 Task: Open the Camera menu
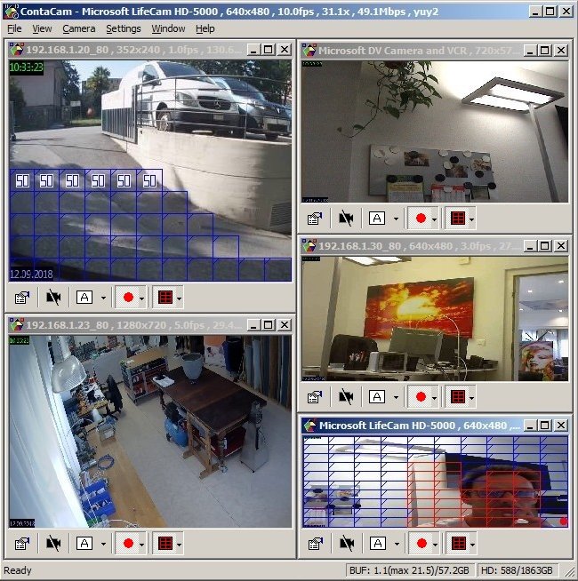pyautogui.click(x=78, y=28)
